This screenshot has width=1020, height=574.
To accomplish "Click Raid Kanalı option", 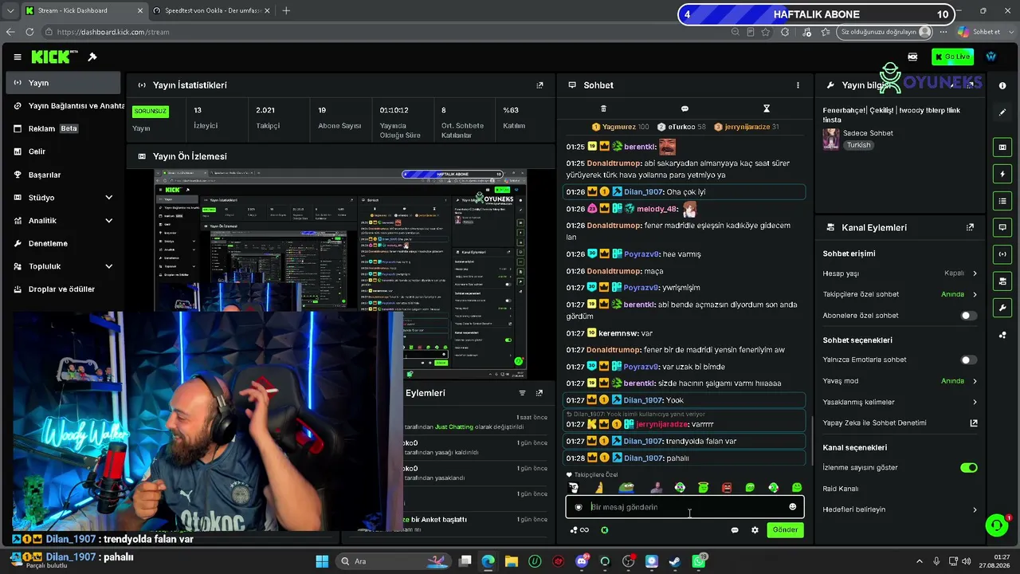I will click(841, 489).
